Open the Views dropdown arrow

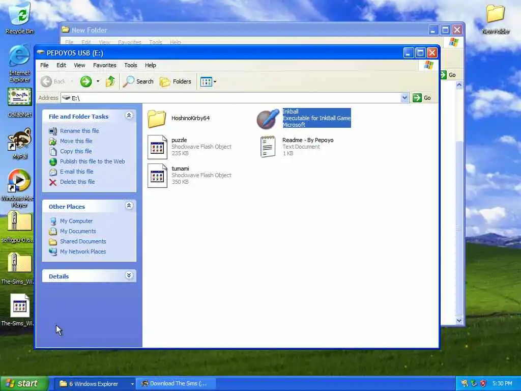click(215, 81)
